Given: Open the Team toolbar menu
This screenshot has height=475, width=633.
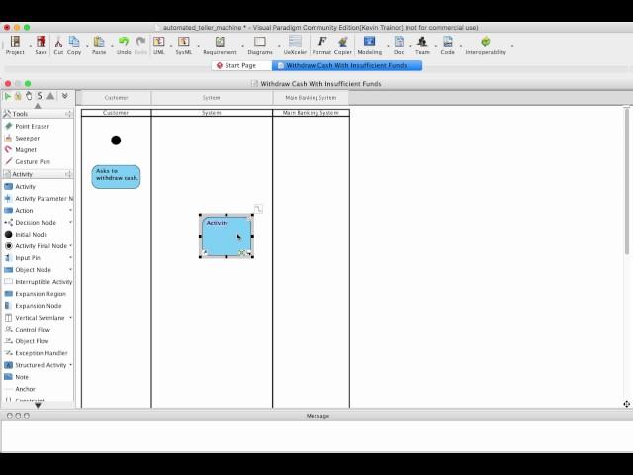Looking at the screenshot, I should tap(422, 45).
